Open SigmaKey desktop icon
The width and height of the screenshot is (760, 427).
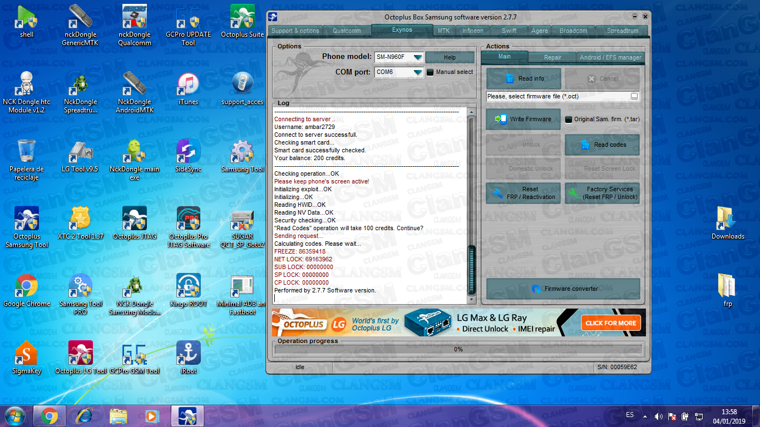(x=27, y=358)
